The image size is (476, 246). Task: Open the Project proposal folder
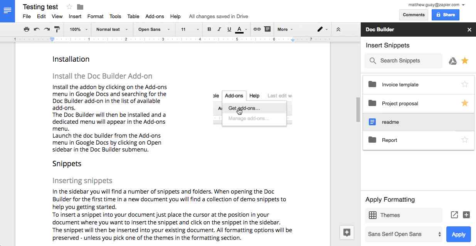tap(418, 103)
